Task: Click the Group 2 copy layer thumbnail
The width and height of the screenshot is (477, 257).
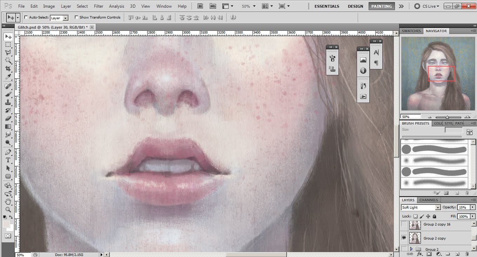Action: pos(415,238)
